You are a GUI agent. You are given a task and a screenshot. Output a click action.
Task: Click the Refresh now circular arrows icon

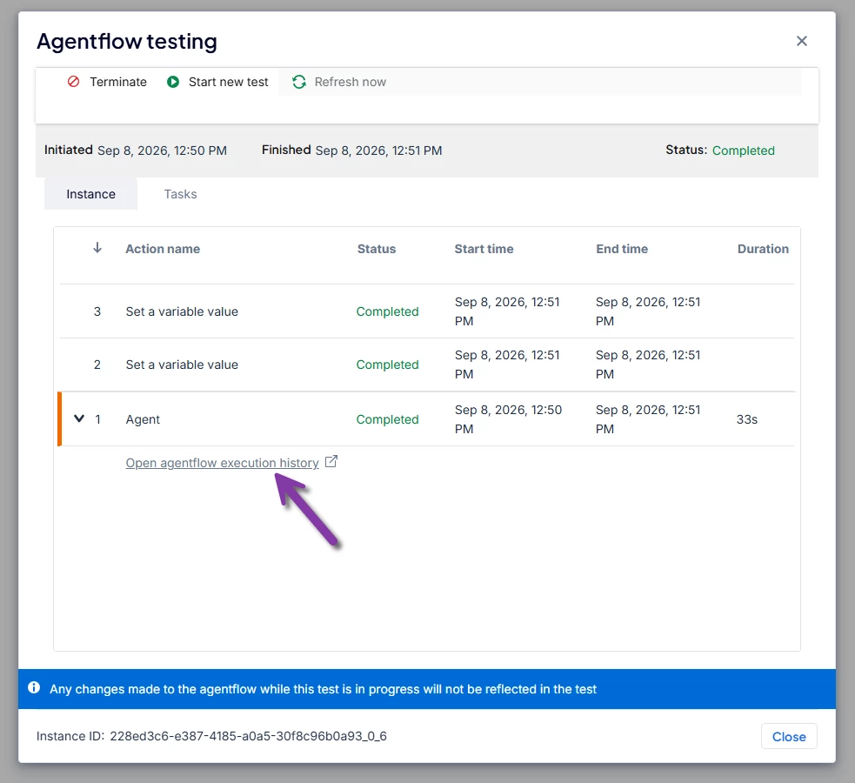coord(299,82)
